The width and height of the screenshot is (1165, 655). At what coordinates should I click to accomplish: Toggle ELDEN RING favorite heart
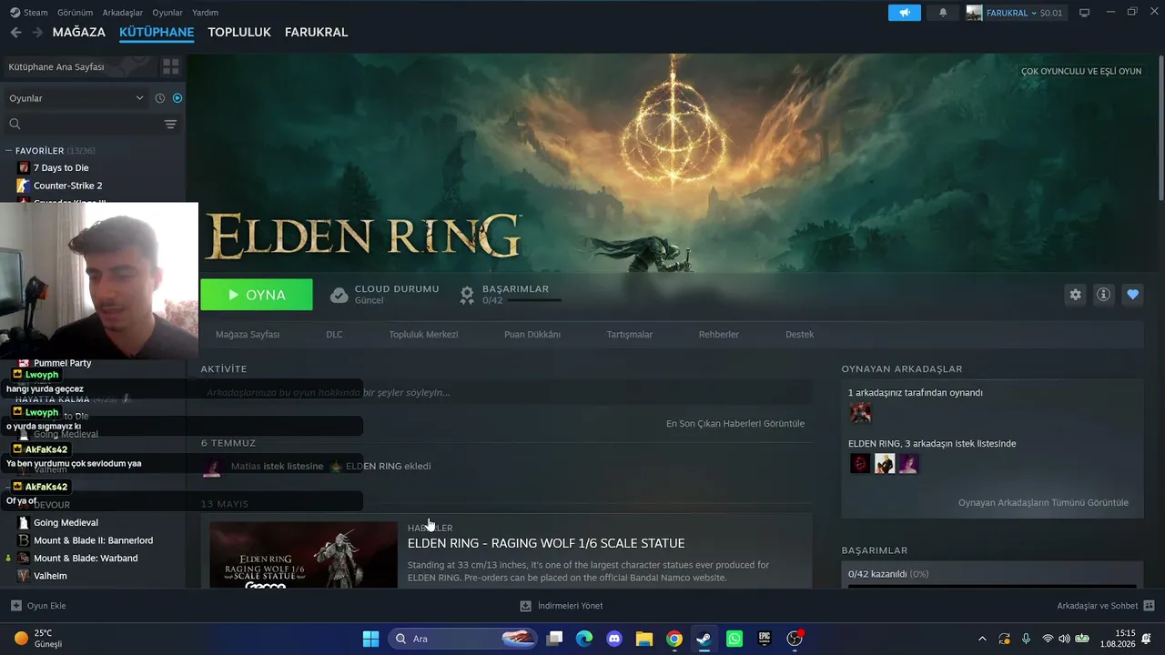(x=1132, y=295)
